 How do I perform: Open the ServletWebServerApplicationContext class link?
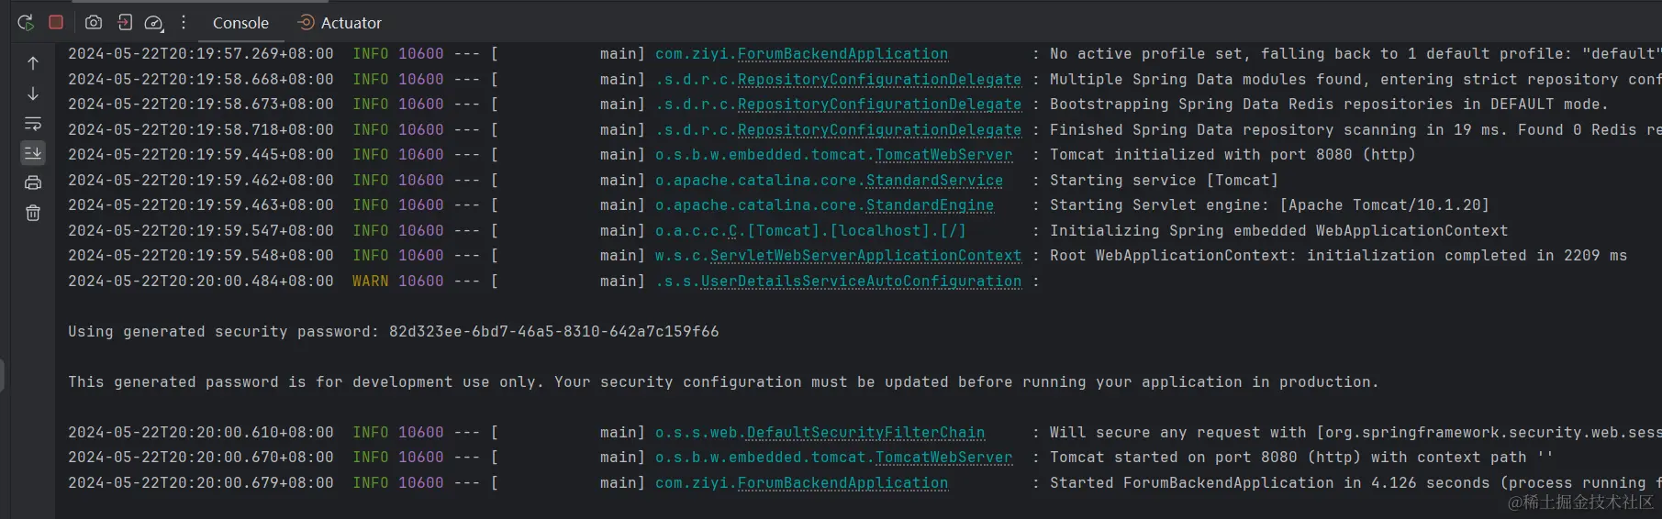coord(865,256)
